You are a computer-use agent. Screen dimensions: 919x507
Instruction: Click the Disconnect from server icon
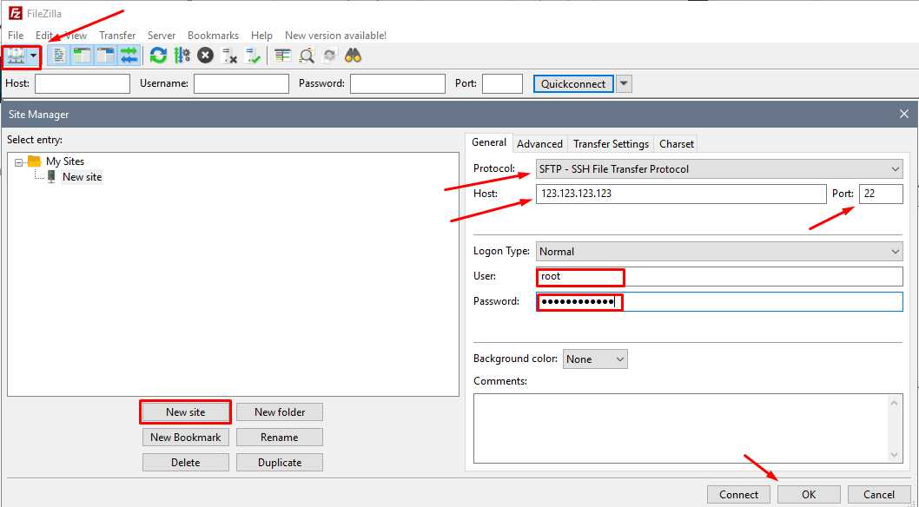(229, 56)
